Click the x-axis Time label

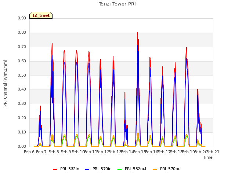(208, 157)
